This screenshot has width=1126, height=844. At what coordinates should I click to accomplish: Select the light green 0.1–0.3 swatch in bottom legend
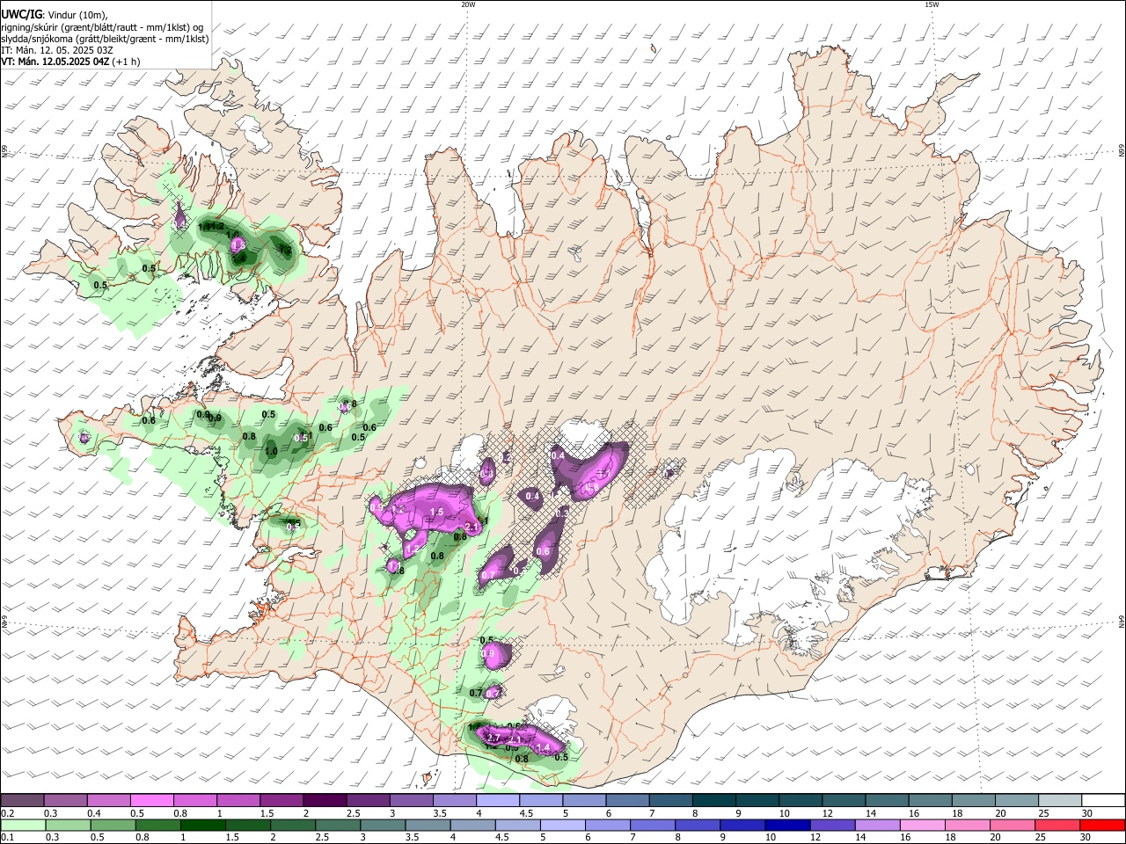pos(22,825)
